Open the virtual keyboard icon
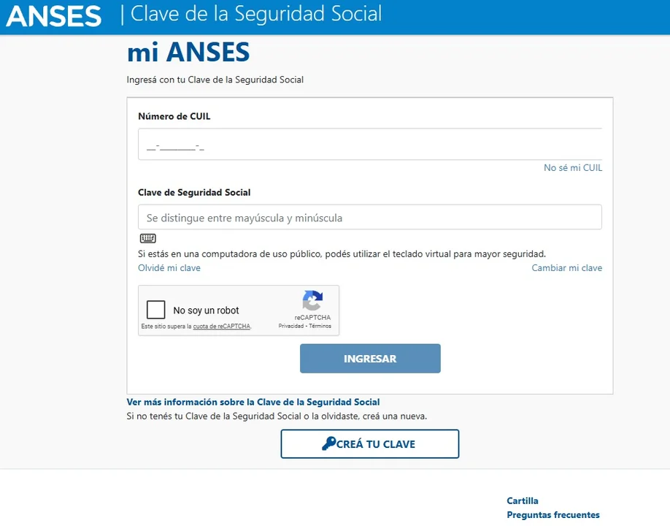This screenshot has height=526, width=670. [147, 238]
